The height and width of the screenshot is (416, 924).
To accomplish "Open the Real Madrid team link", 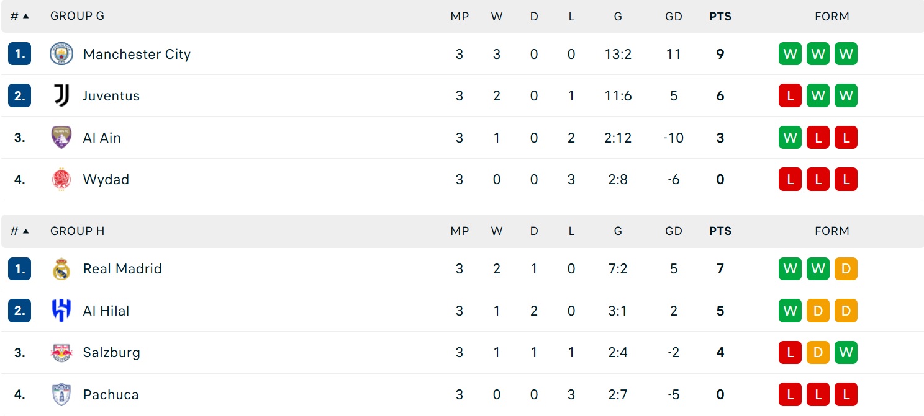I will [x=122, y=268].
